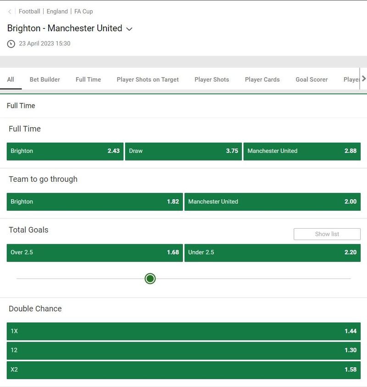Select Double Chance X2 at 1.58

(183, 370)
